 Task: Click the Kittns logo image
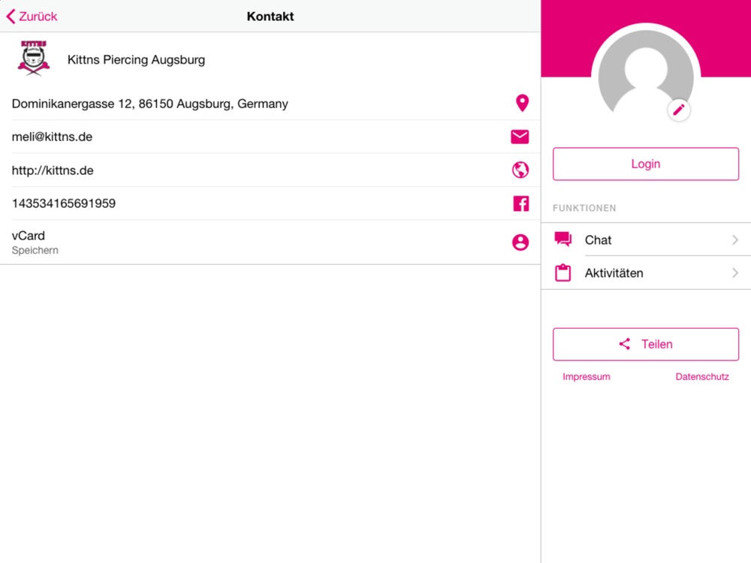tap(33, 59)
